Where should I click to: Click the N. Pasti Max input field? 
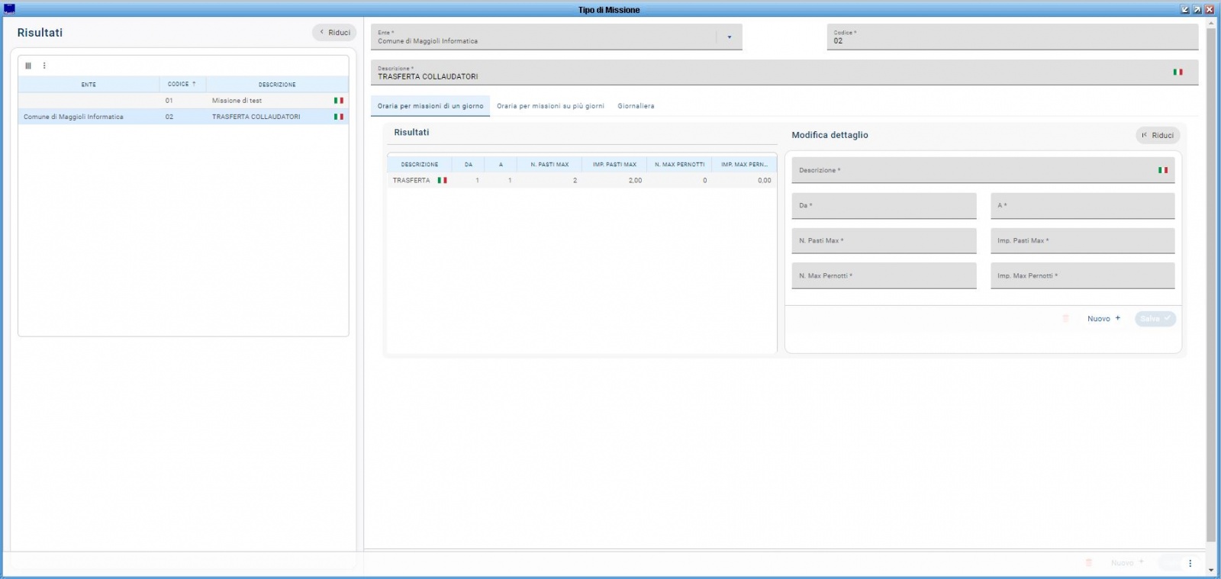pyautogui.click(x=884, y=241)
